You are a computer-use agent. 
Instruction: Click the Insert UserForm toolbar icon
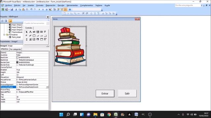pyautogui.click(x=7, y=10)
